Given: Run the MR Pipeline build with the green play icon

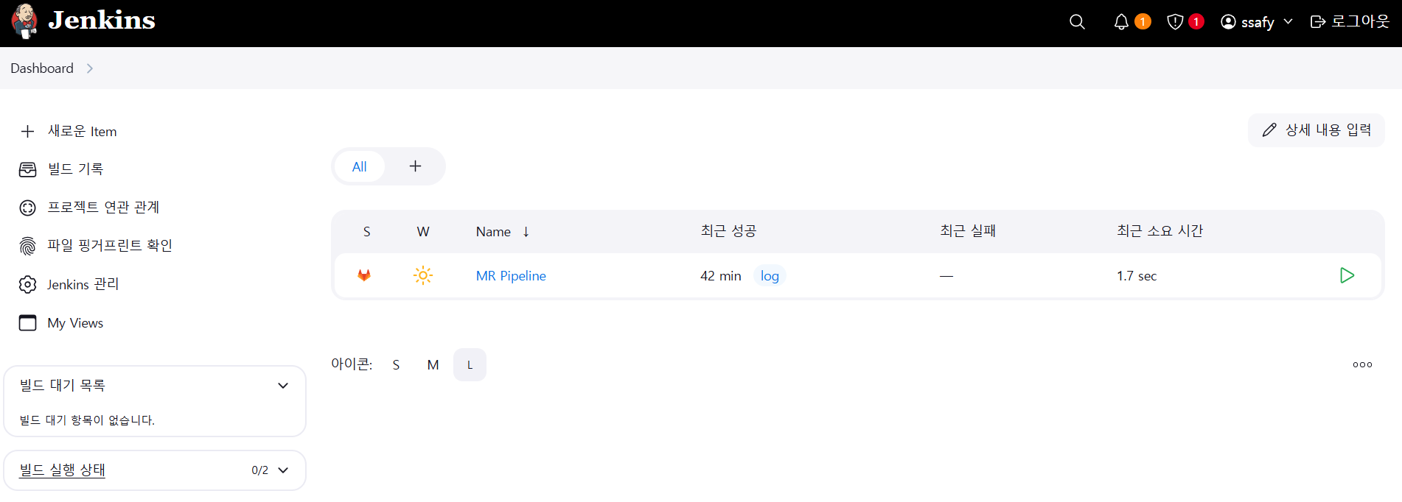Looking at the screenshot, I should [x=1347, y=275].
